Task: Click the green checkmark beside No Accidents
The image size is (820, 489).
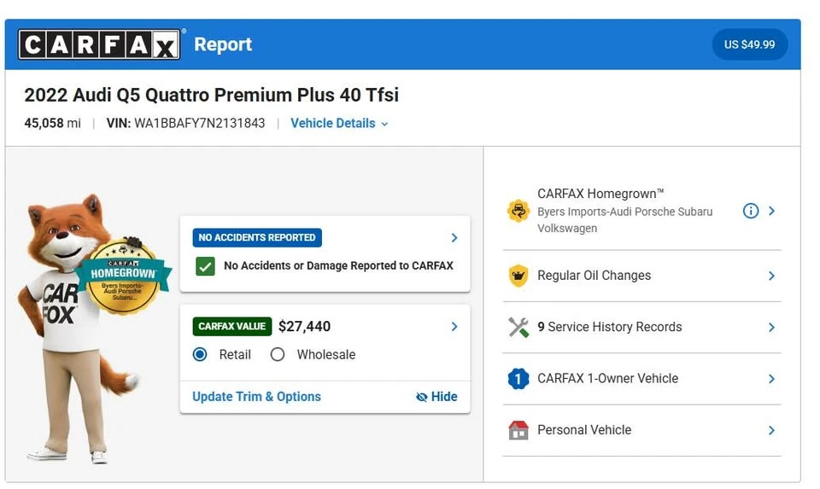Action: coord(205,266)
